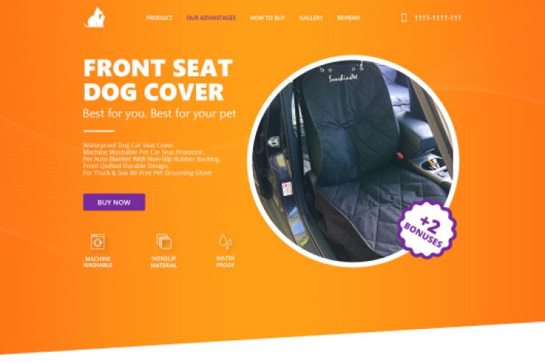Open the How To Buy link

coord(268,17)
